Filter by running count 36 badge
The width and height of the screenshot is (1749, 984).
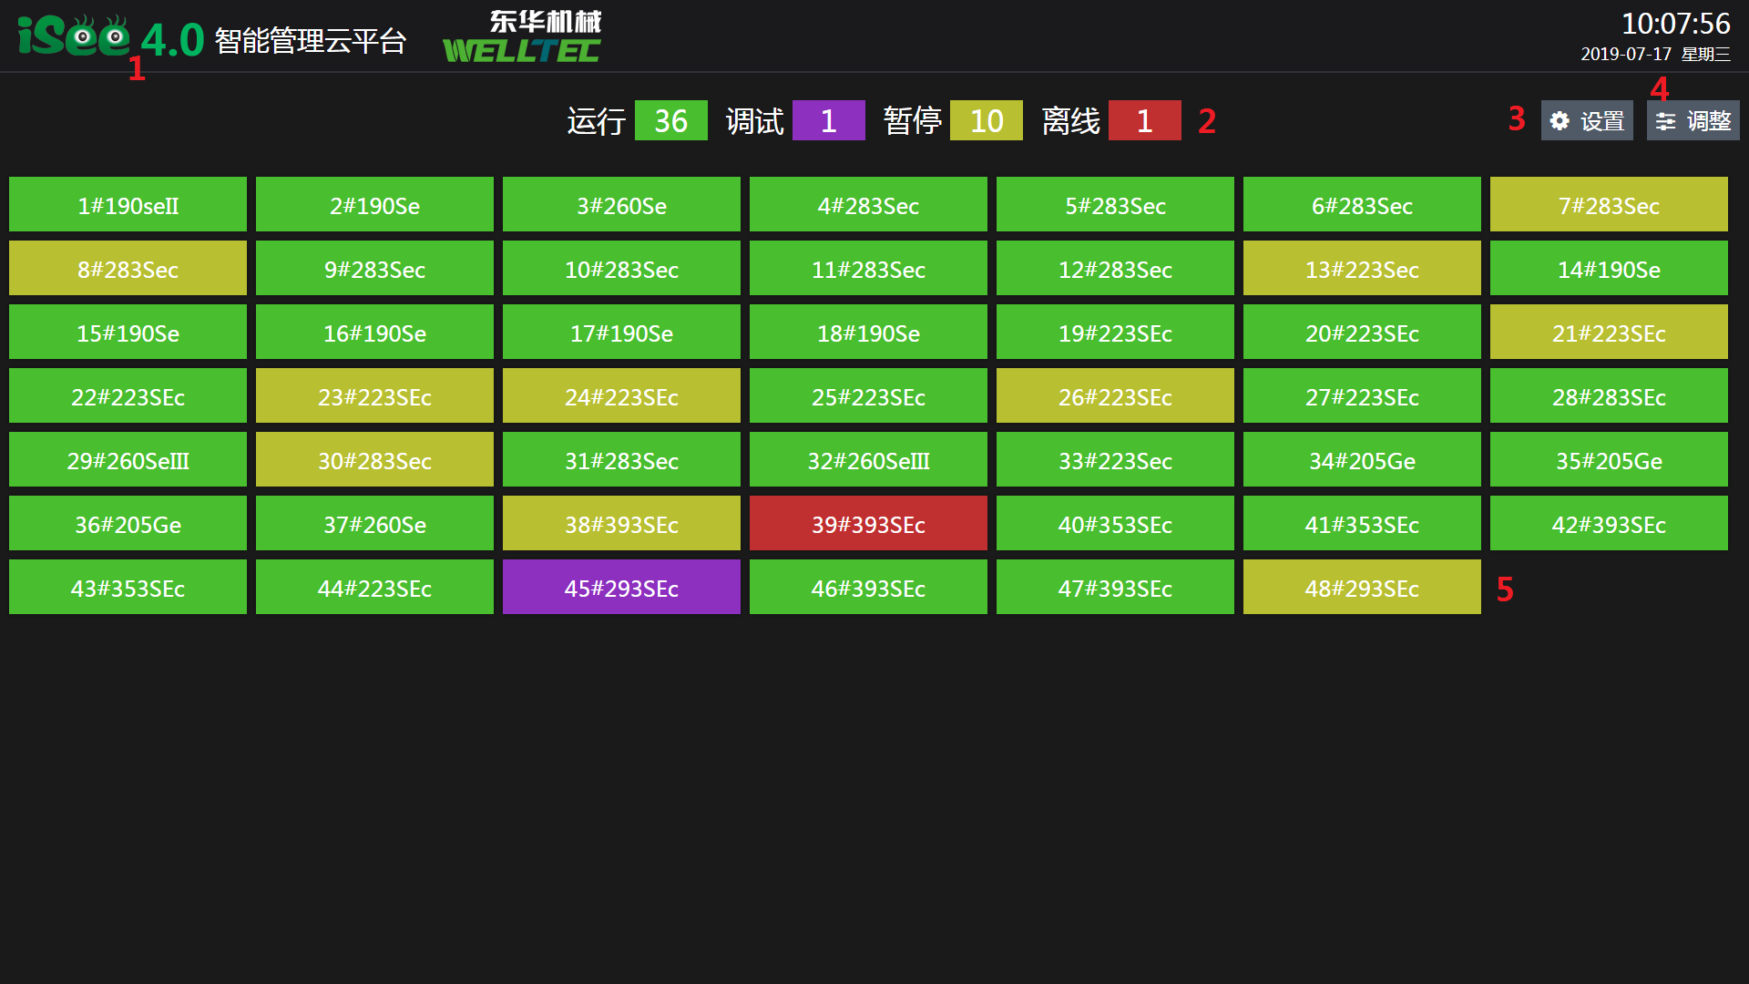pyautogui.click(x=670, y=121)
